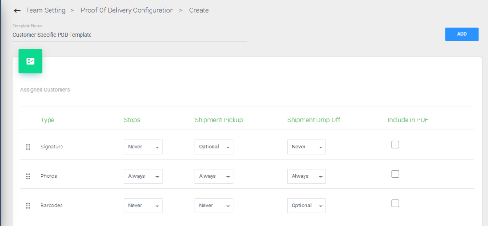This screenshot has height=226, width=488.
Task: Enable Include in PDF for Barcodes
Action: pos(395,204)
